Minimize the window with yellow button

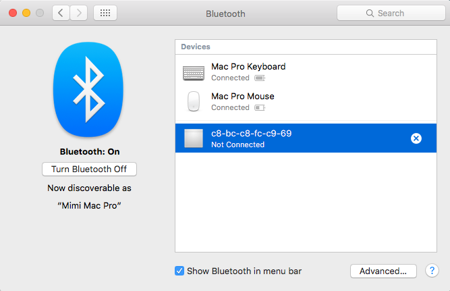coord(26,13)
